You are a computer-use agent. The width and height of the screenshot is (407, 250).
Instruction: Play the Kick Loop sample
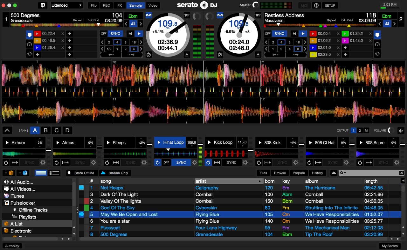(x=210, y=142)
